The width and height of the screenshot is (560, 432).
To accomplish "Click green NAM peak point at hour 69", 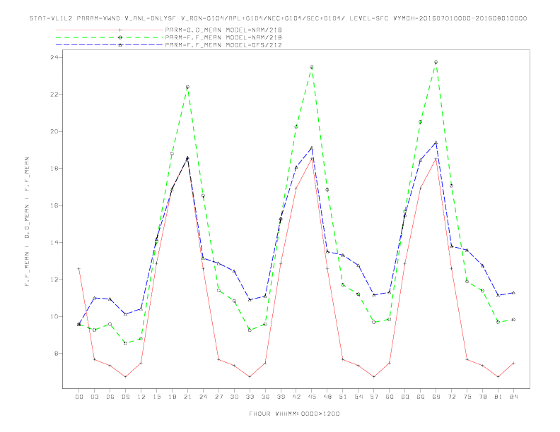I will point(436,62).
